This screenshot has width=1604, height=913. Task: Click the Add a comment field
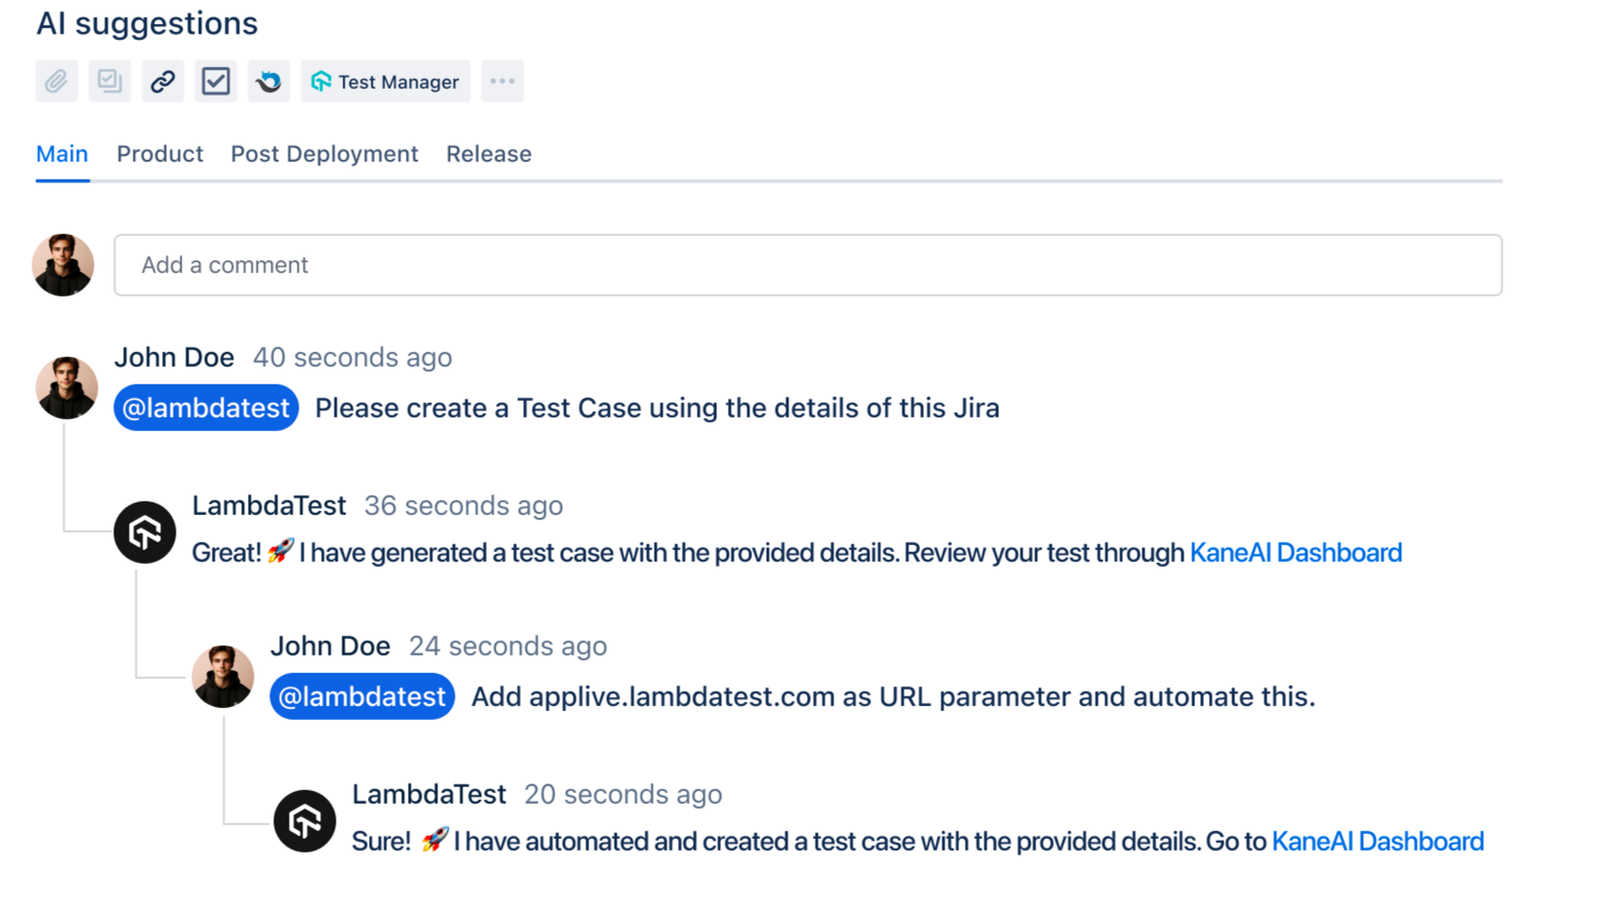pos(807,264)
